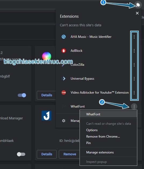Pin the WhatFont extension

click(108, 143)
